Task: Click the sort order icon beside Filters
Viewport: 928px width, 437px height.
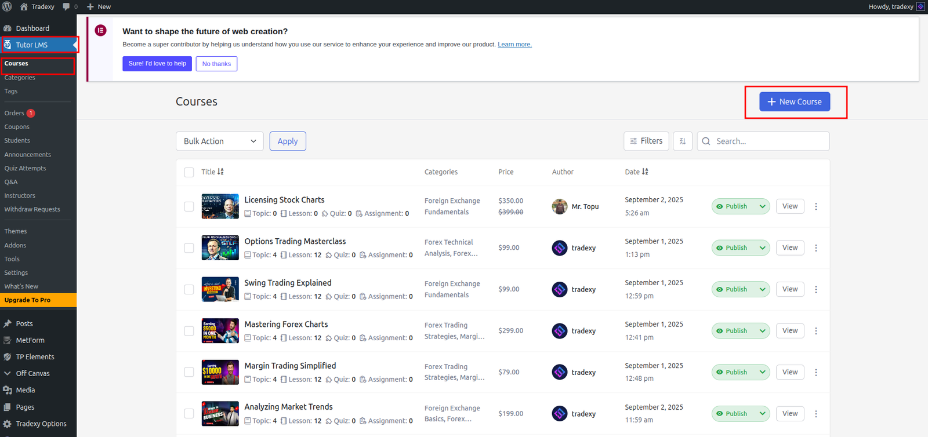Action: coord(683,141)
